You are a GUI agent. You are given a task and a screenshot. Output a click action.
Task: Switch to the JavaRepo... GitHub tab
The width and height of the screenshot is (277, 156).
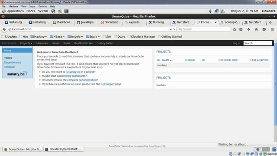click(87, 22)
